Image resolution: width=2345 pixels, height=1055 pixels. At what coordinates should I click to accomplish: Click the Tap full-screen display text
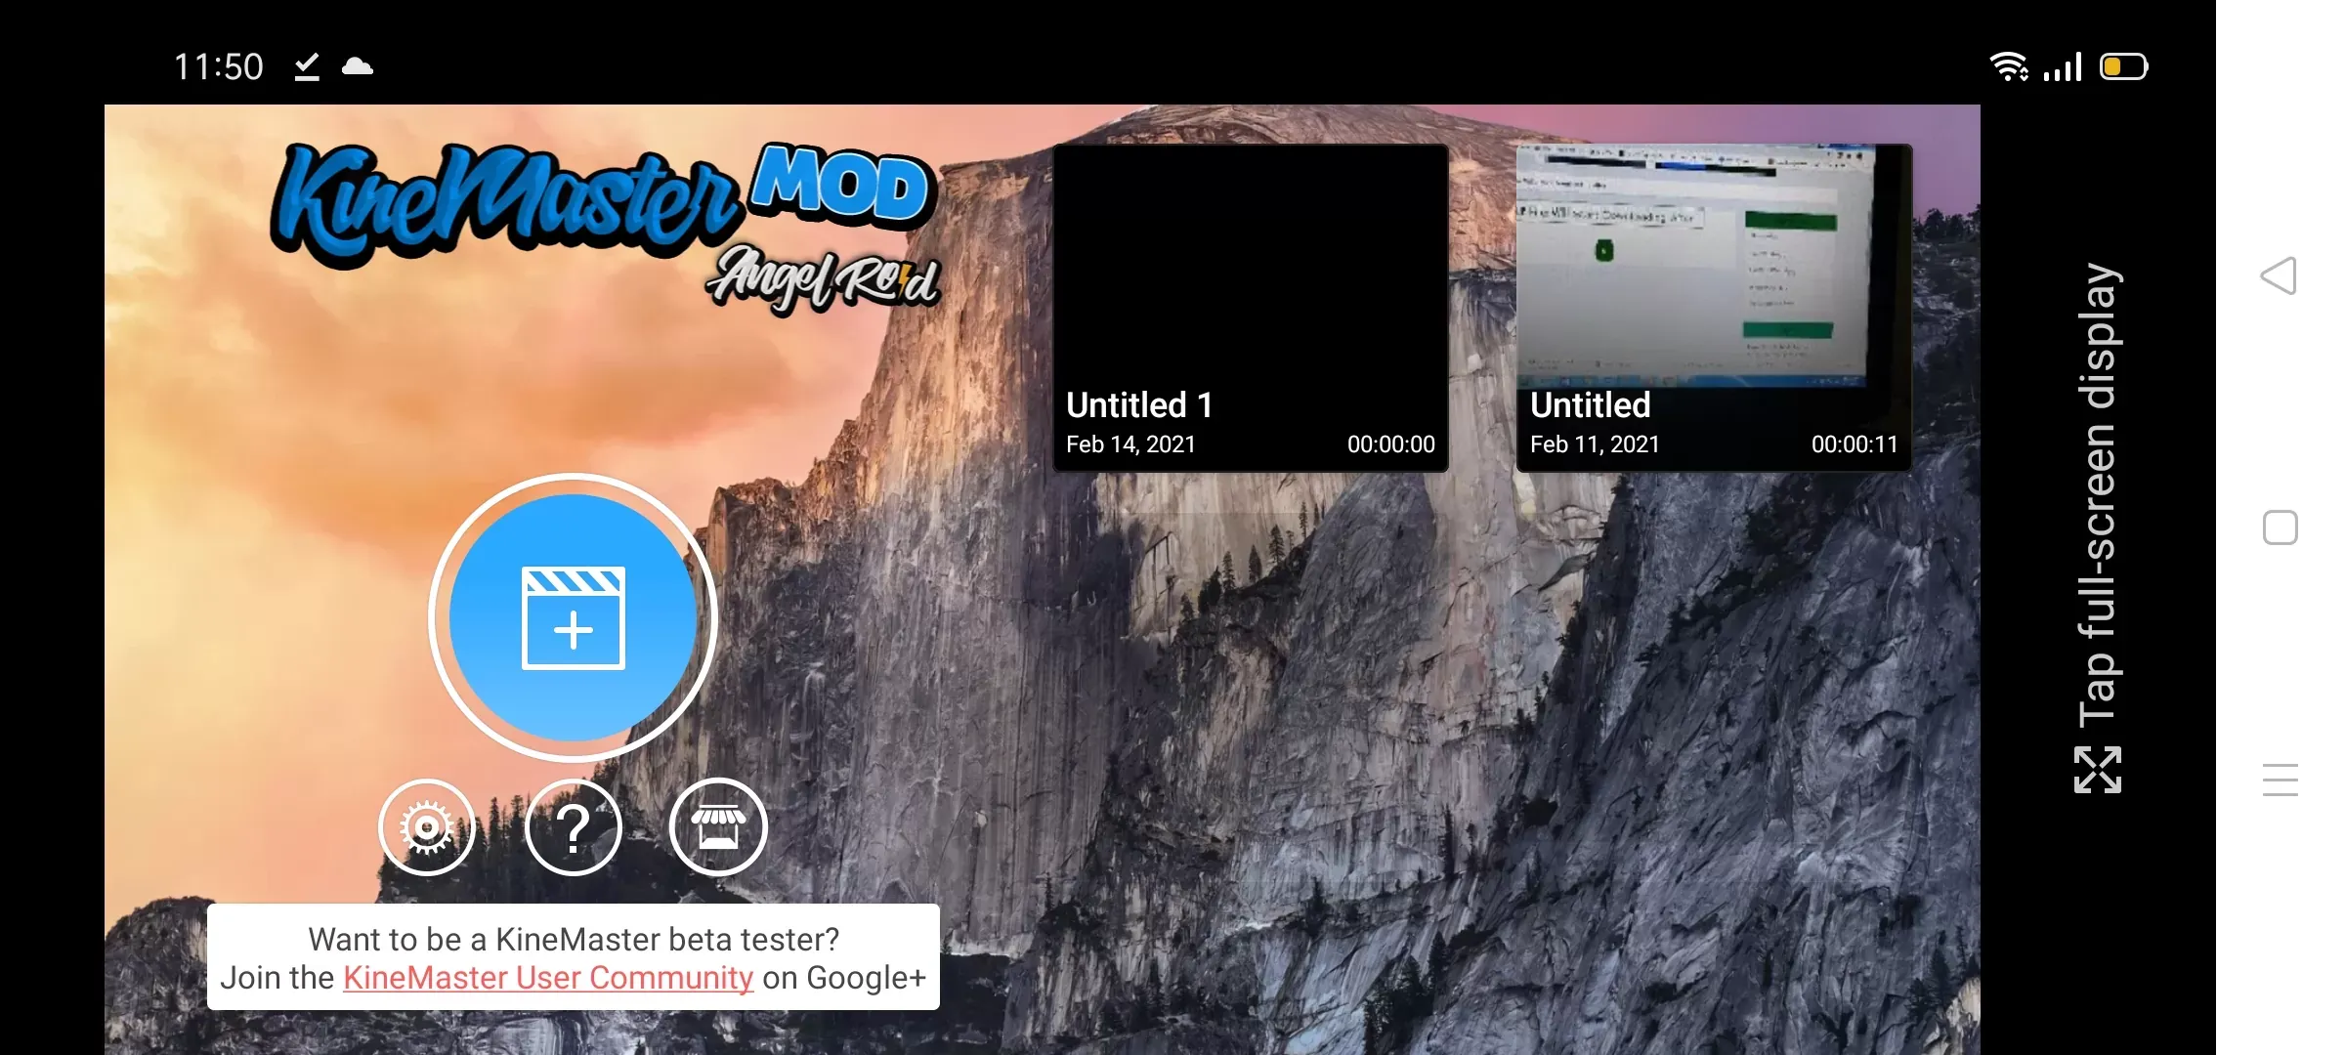[x=2098, y=493]
